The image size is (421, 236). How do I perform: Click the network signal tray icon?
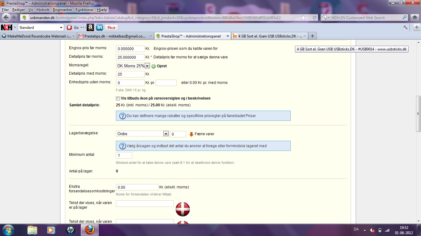[x=387, y=230]
